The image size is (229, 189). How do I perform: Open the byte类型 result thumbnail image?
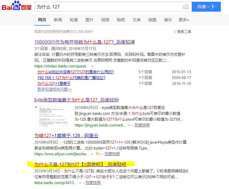(x=51, y=116)
